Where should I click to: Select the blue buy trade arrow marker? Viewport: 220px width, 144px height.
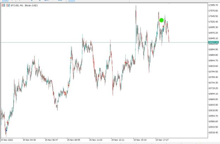tap(6, 131)
